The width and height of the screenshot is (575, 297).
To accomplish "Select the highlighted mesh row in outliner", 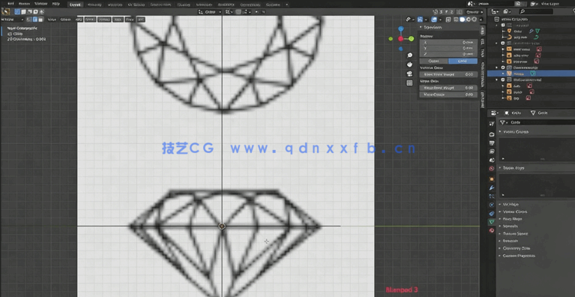I will click(x=531, y=73).
